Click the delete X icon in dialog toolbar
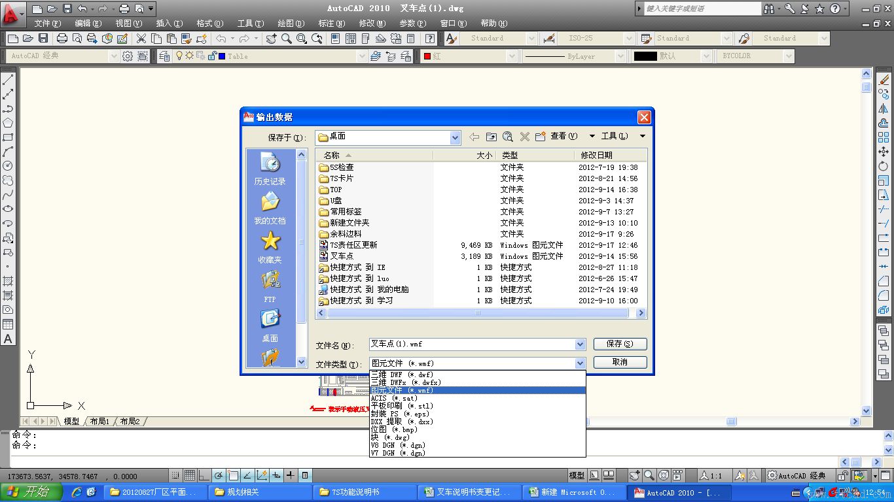894x502 pixels. point(524,137)
